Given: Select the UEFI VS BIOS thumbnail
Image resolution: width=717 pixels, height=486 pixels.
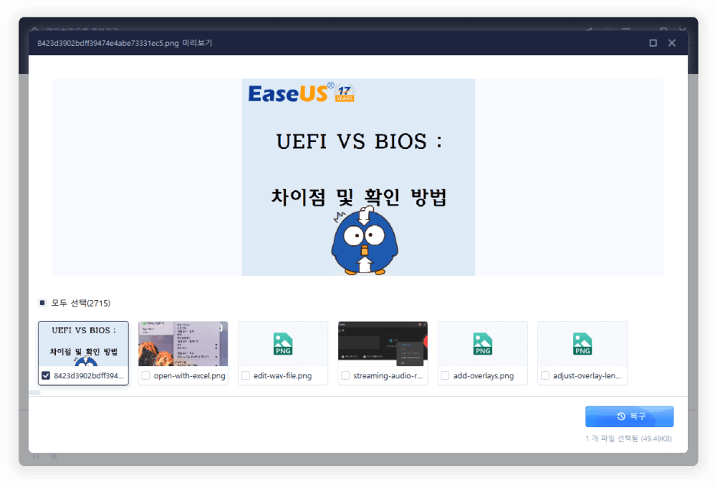Looking at the screenshot, I should [83, 344].
